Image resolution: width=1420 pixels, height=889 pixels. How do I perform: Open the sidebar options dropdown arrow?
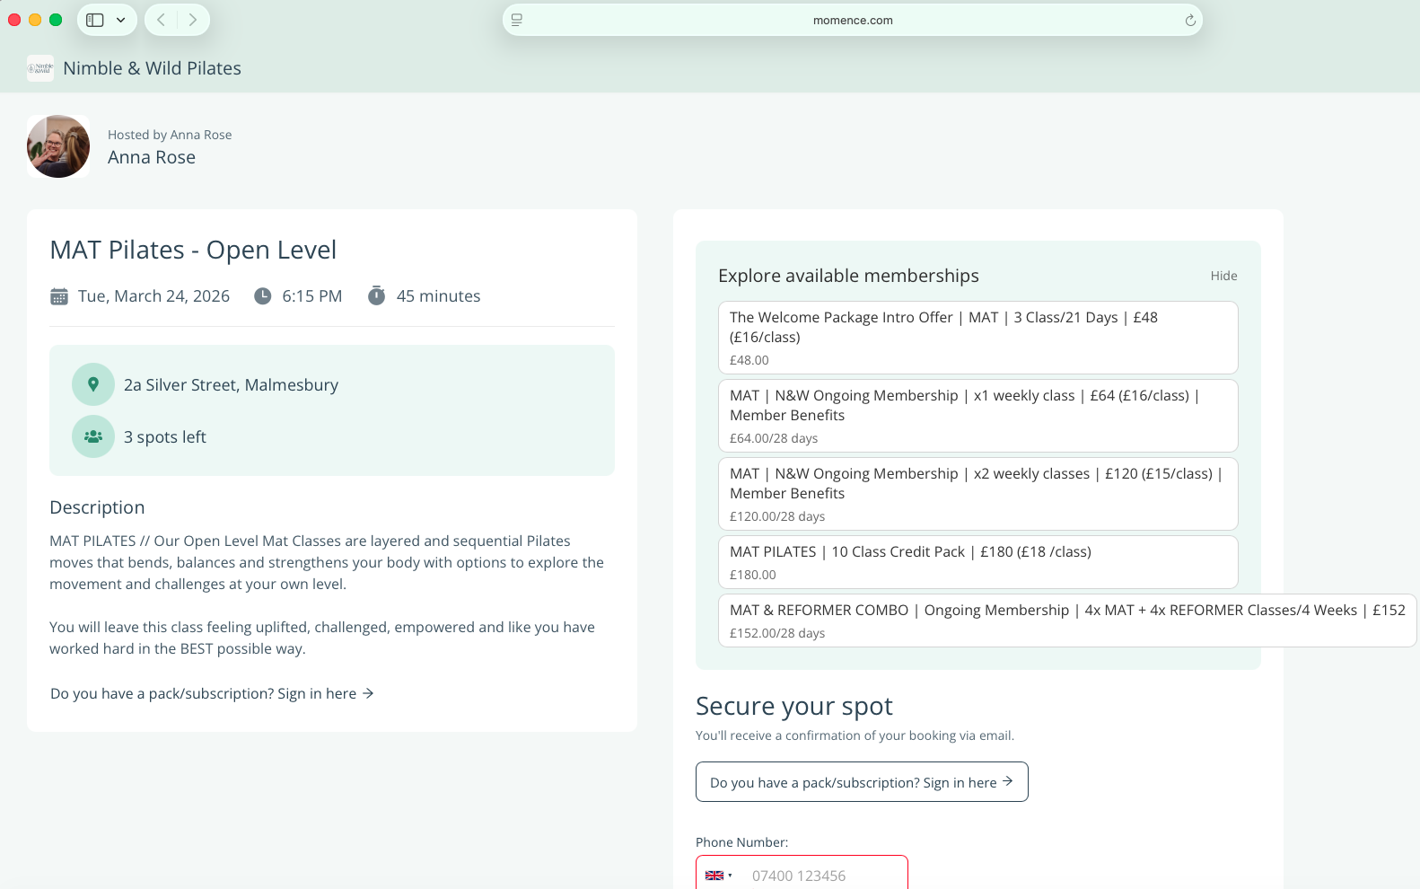tap(120, 20)
